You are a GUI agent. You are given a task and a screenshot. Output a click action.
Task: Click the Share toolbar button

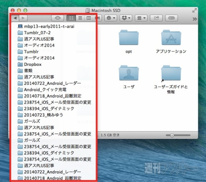(x=156, y=18)
